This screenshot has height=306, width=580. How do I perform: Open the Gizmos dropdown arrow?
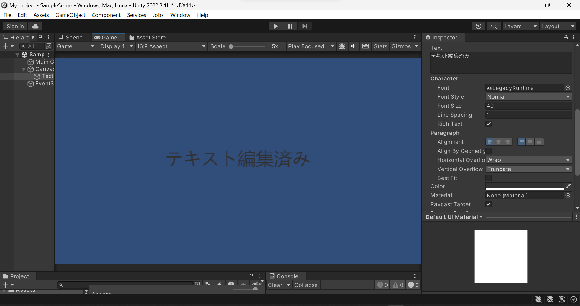[x=417, y=46]
